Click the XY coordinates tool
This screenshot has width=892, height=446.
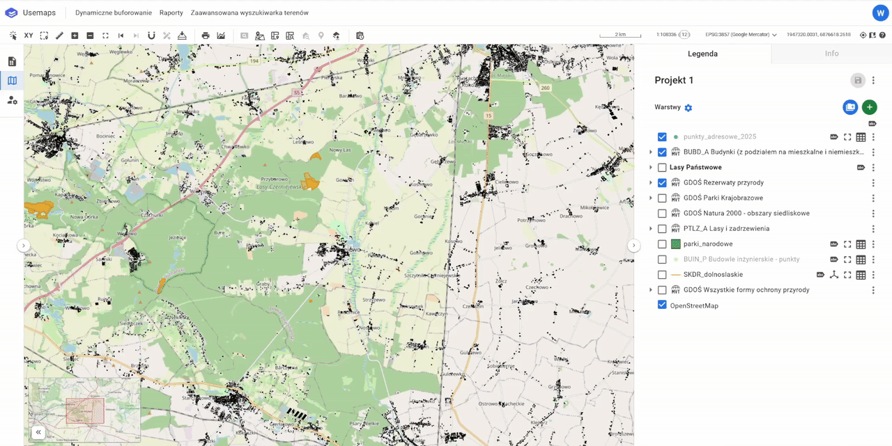pos(29,35)
